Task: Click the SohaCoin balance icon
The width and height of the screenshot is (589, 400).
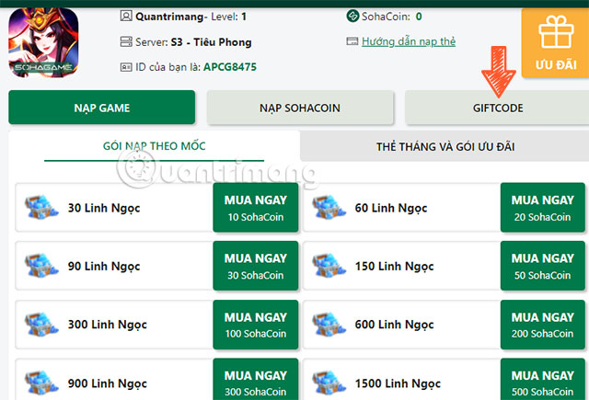Action: tap(352, 17)
